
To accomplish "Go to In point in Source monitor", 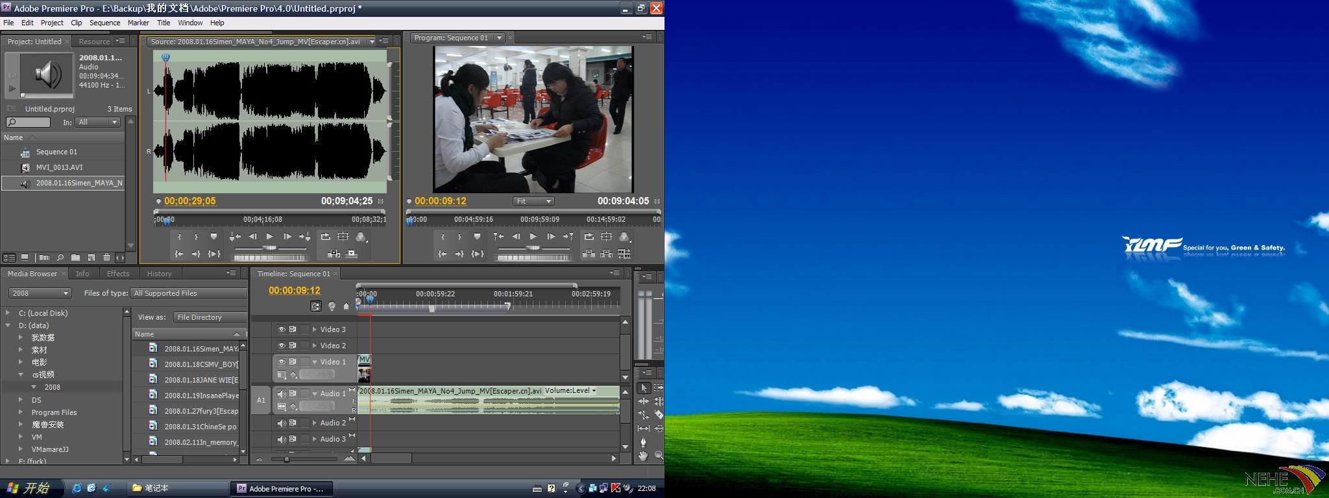I will (179, 254).
